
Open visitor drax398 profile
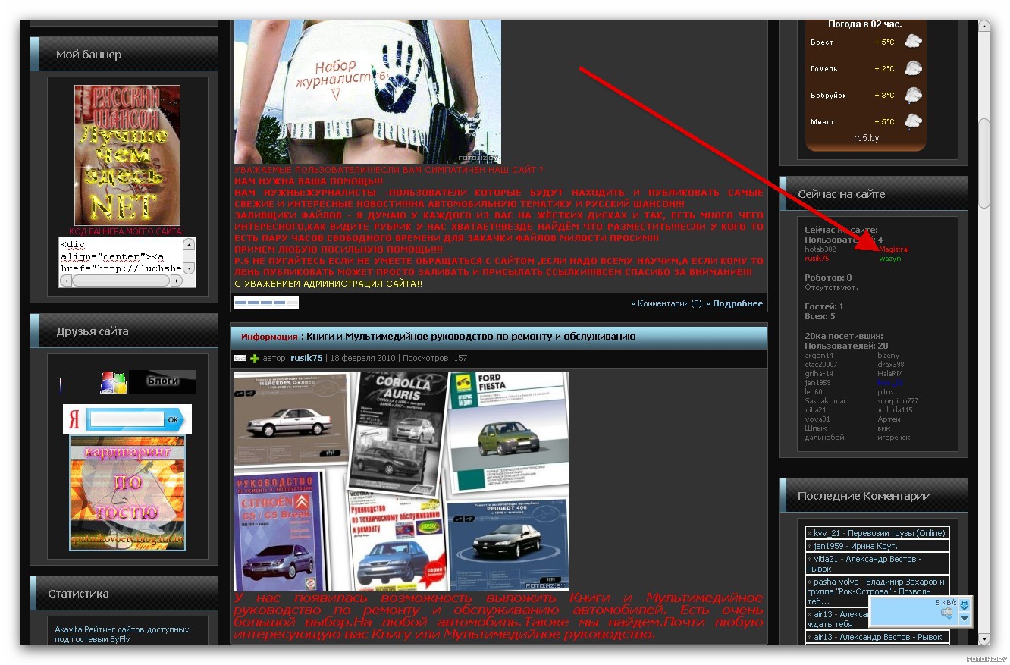[x=891, y=364]
